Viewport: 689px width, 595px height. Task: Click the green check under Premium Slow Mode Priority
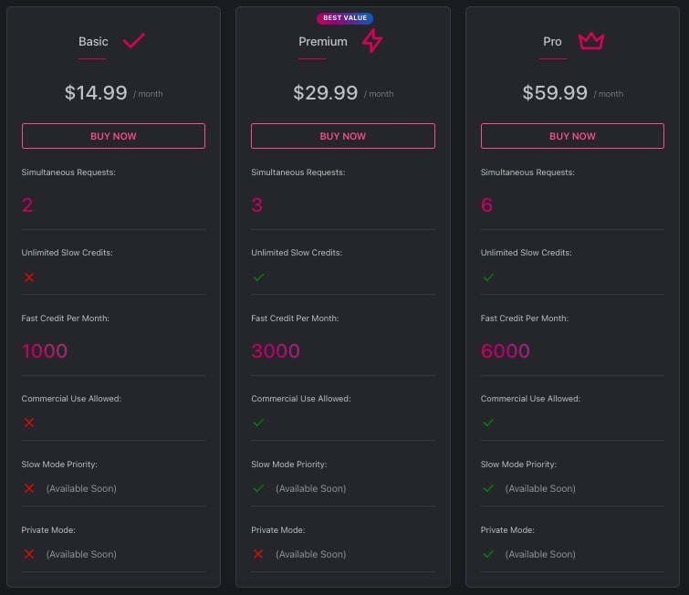(259, 488)
